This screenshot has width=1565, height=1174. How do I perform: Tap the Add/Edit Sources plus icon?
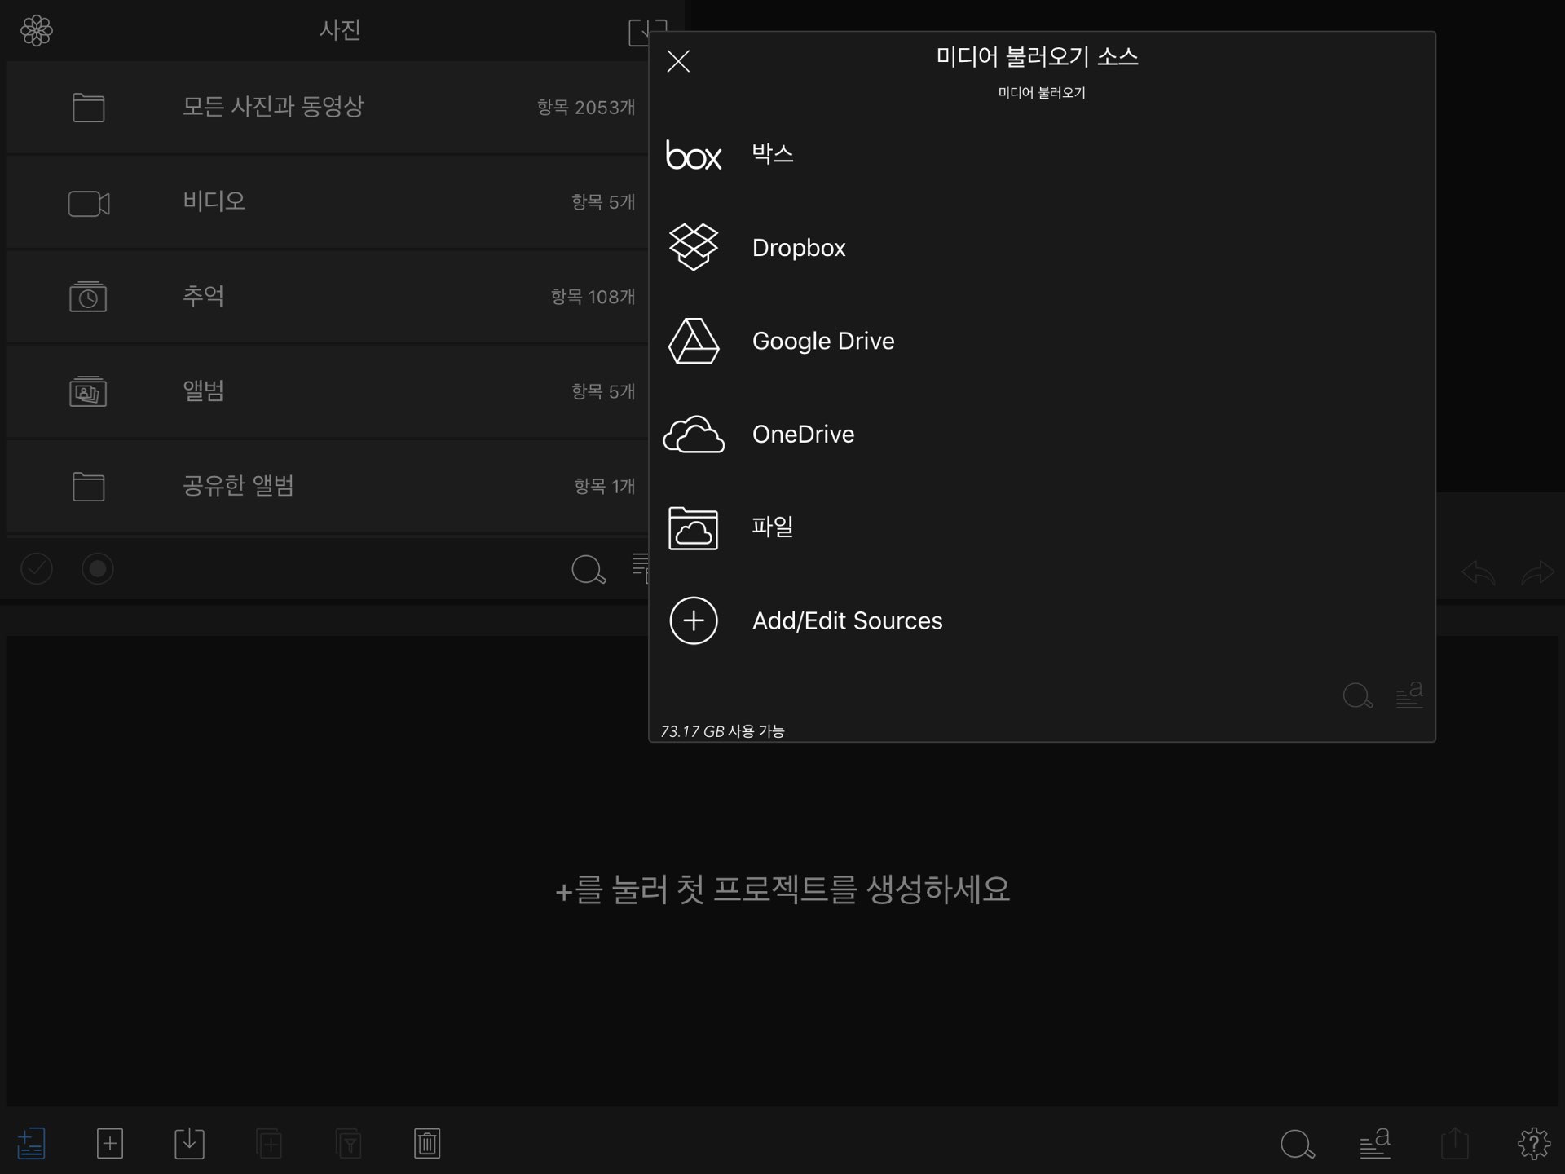pyautogui.click(x=694, y=620)
